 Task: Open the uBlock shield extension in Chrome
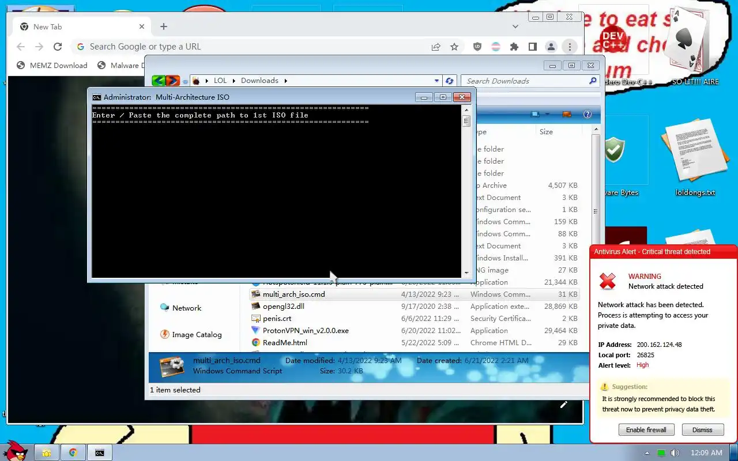(477, 47)
